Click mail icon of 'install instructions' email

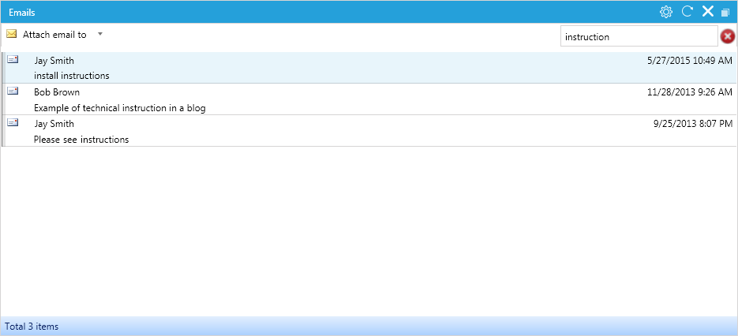[x=13, y=59]
